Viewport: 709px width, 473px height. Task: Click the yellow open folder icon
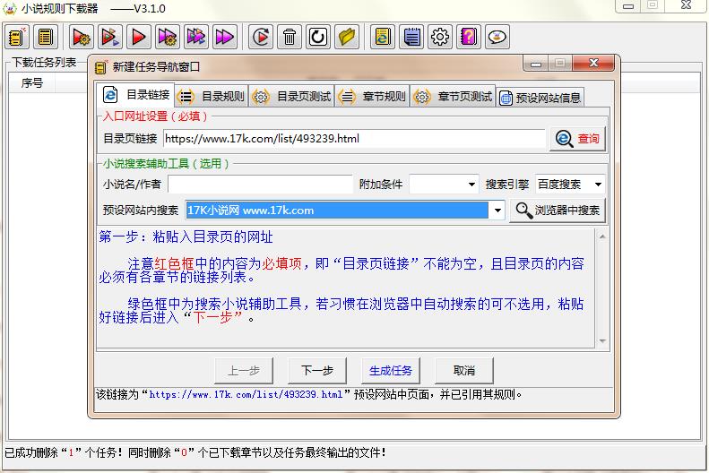(x=347, y=37)
